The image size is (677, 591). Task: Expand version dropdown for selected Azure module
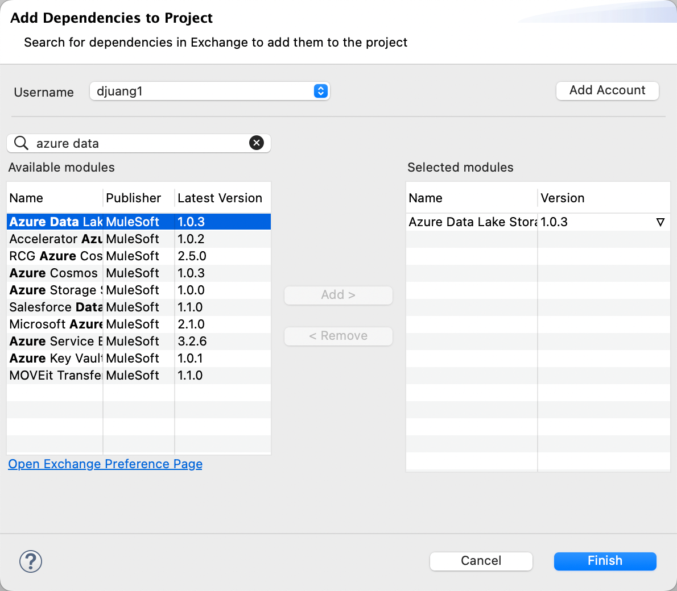click(x=660, y=222)
